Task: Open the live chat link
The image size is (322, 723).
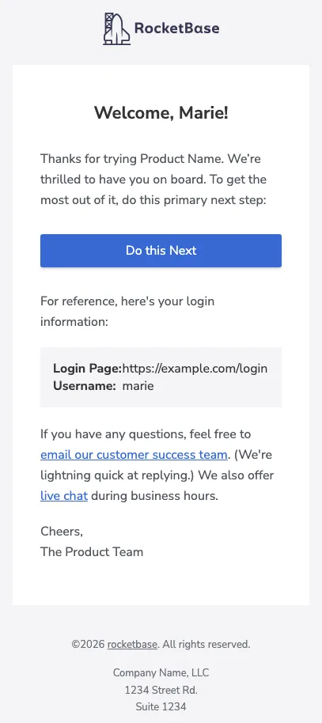Action: [64, 496]
